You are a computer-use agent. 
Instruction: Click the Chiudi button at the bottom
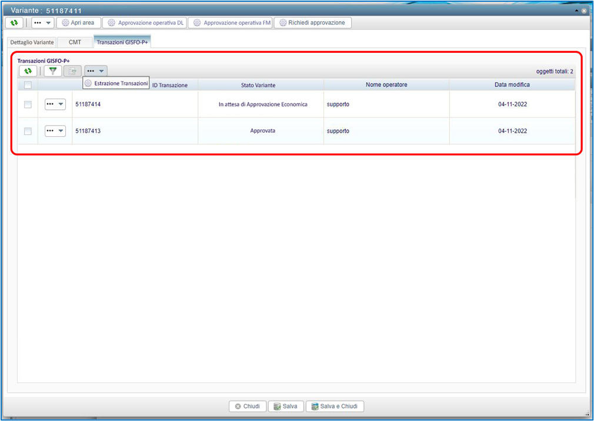(x=247, y=406)
